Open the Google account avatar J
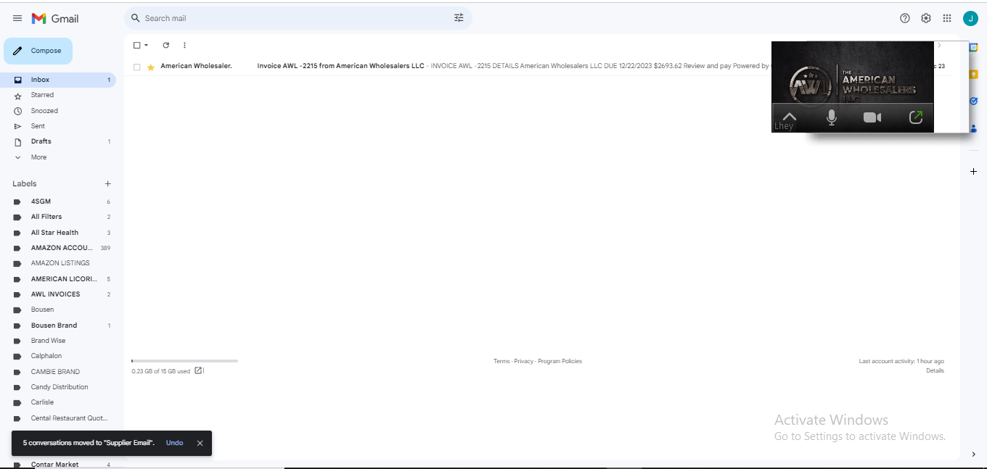The image size is (987, 469). (x=970, y=18)
